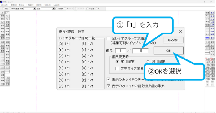Close the 縮尺・読取 設定 dialog
Viewport: 216px width, 113px height.
[180, 32]
